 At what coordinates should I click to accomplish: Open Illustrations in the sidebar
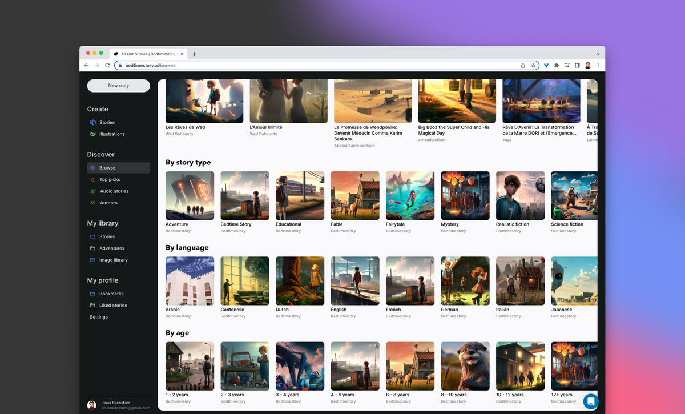[111, 134]
